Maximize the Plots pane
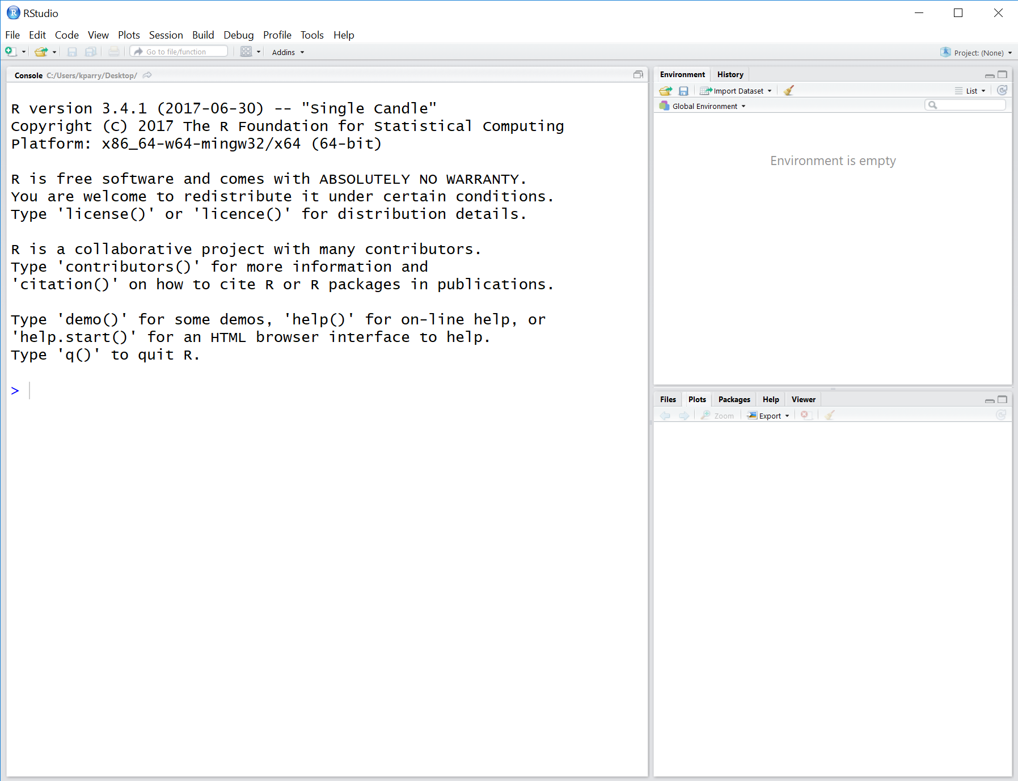This screenshot has height=781, width=1018. [1003, 399]
